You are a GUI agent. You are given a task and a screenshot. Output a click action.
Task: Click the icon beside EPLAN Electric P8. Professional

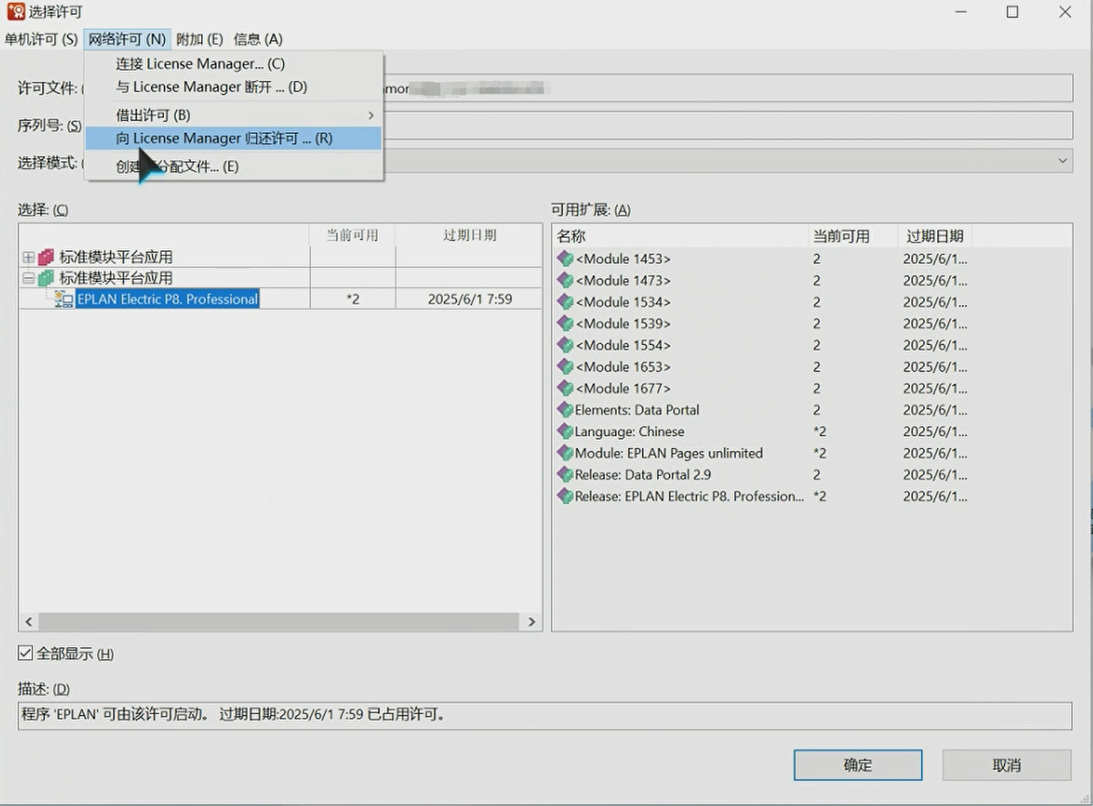pos(64,299)
